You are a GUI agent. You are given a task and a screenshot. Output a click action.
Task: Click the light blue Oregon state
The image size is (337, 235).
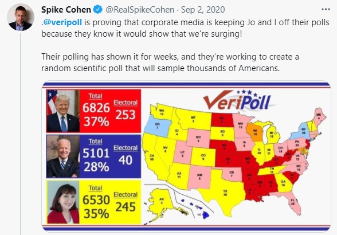(156, 126)
